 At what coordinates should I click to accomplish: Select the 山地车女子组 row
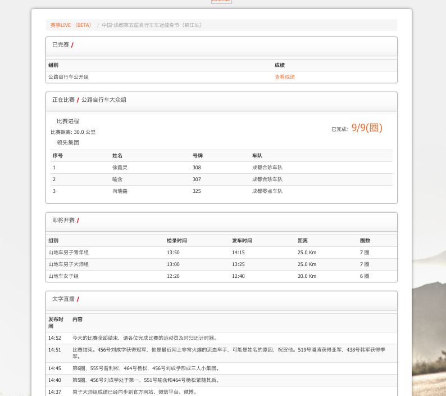click(221, 276)
